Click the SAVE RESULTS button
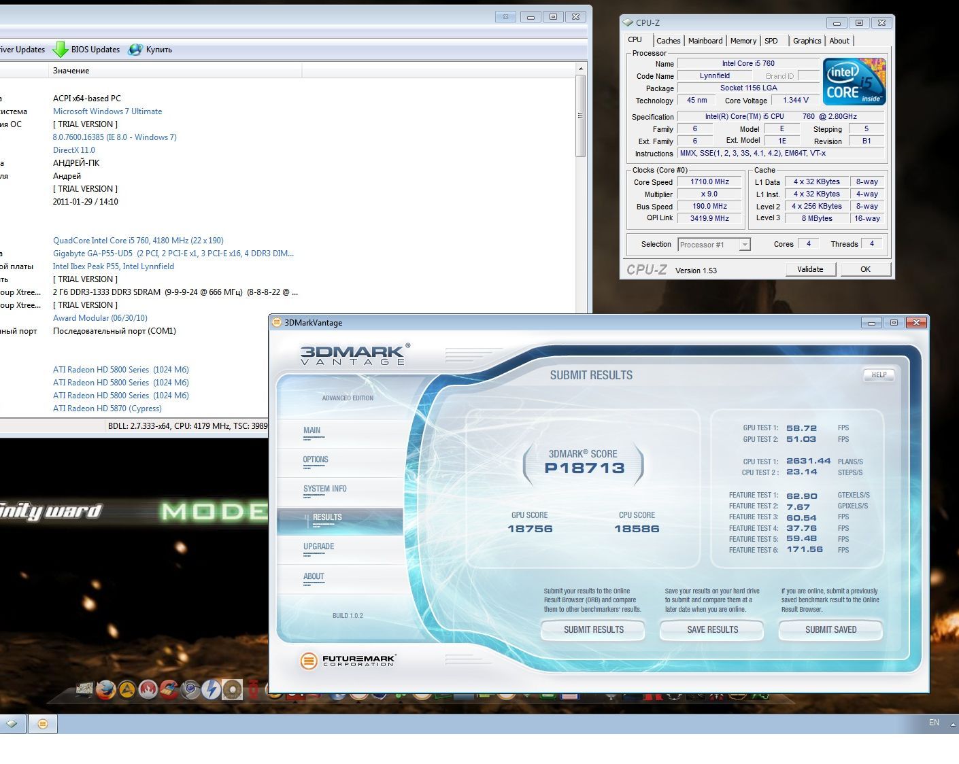The height and width of the screenshot is (764, 959). 712,629
